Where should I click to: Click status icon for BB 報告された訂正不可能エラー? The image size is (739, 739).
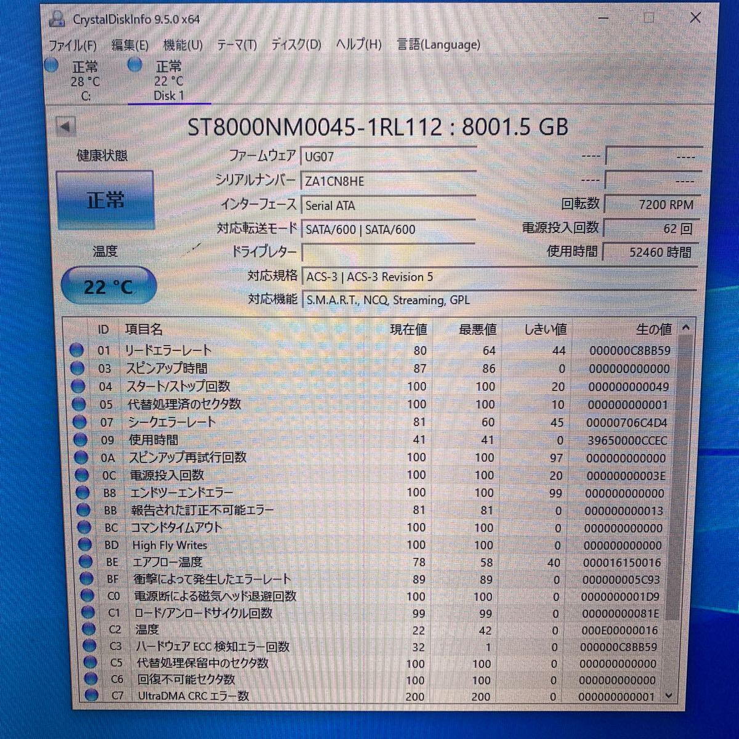tap(84, 510)
